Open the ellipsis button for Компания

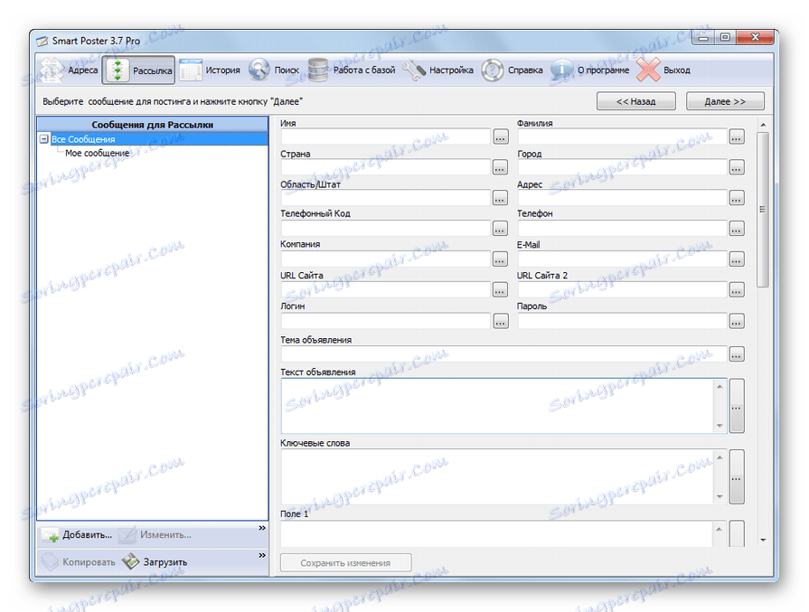click(501, 259)
